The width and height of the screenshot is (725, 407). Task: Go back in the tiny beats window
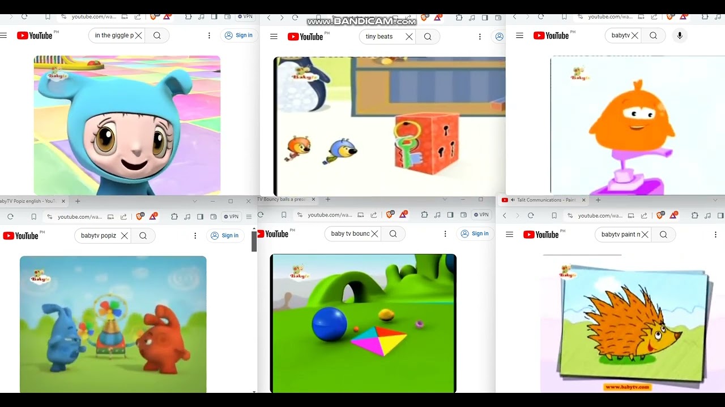[269, 18]
